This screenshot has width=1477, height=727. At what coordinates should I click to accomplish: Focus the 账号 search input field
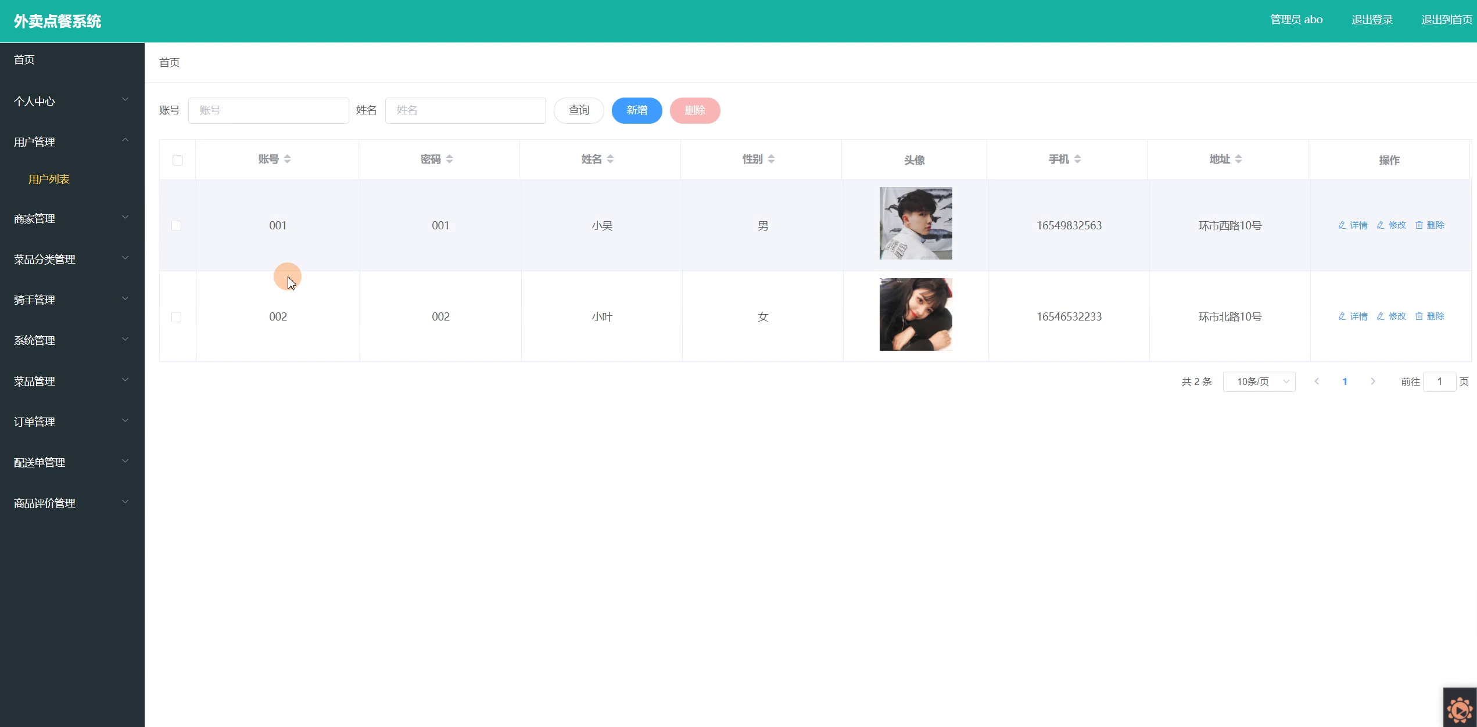coord(268,110)
